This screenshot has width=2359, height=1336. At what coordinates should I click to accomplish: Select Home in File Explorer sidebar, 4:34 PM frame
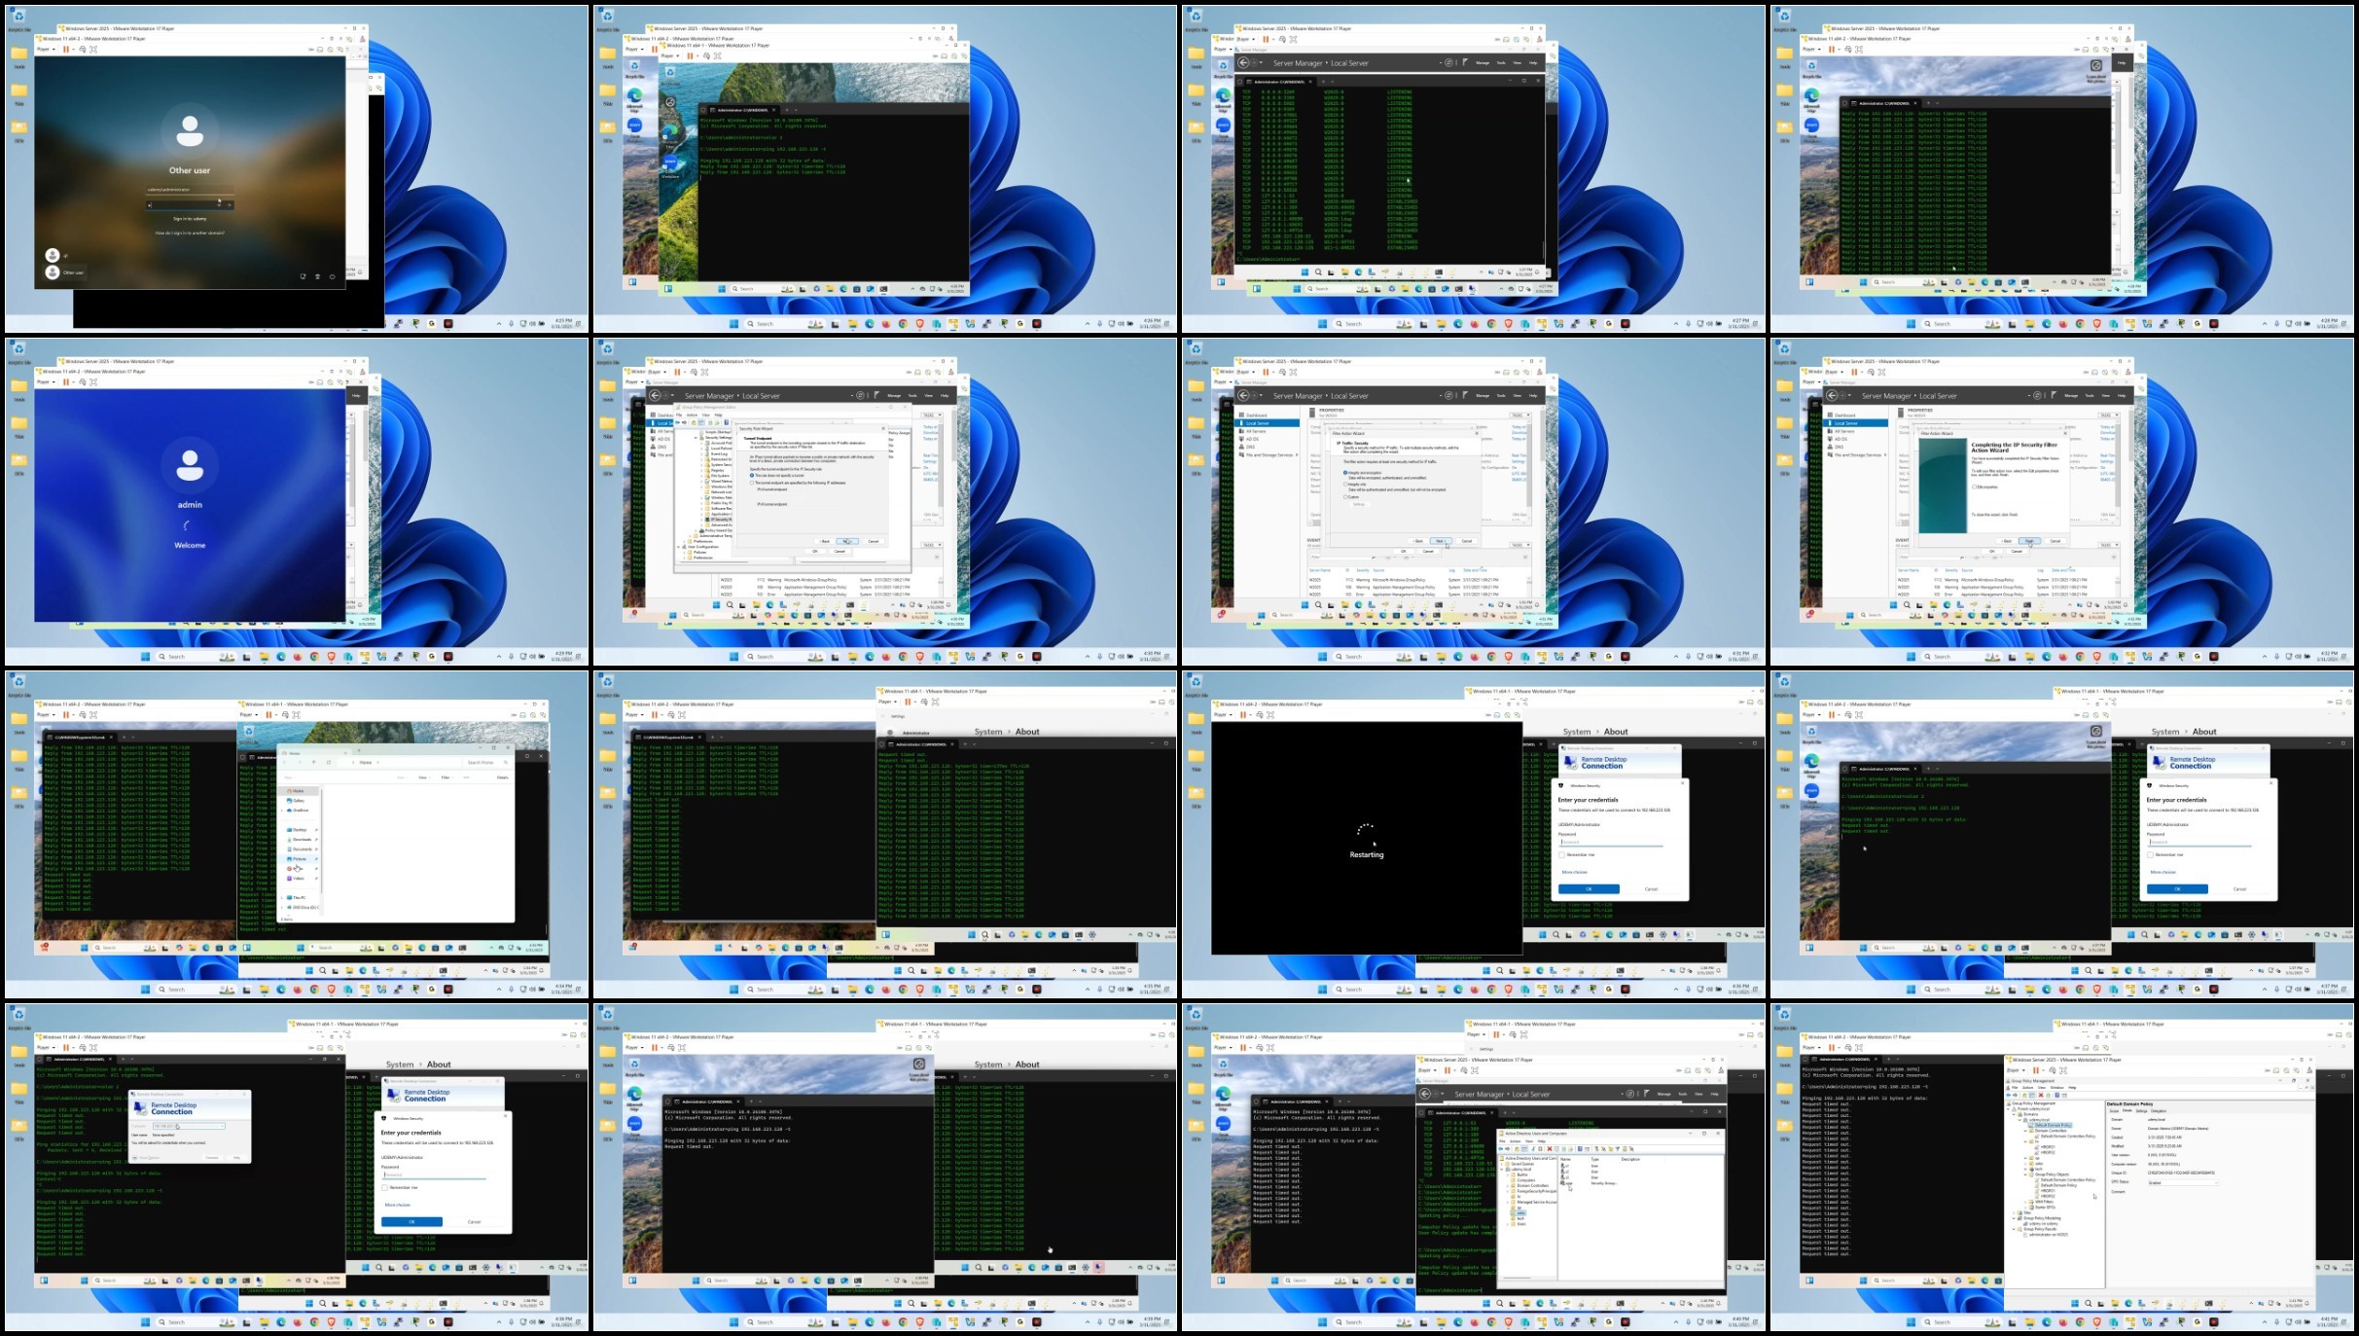pos(299,790)
